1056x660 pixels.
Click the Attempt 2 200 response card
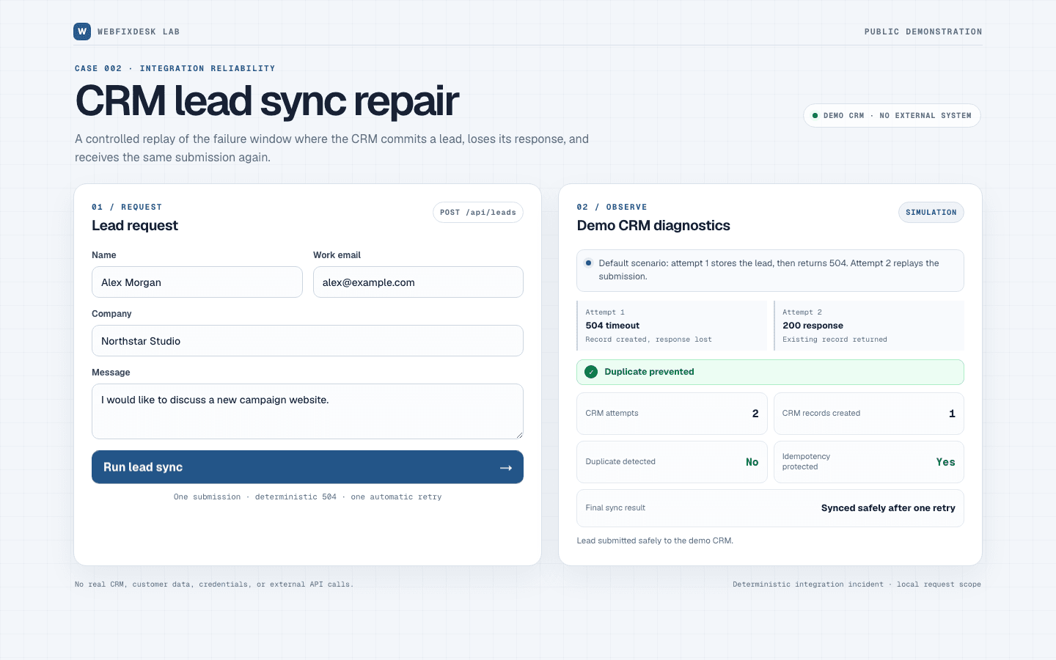[869, 326]
